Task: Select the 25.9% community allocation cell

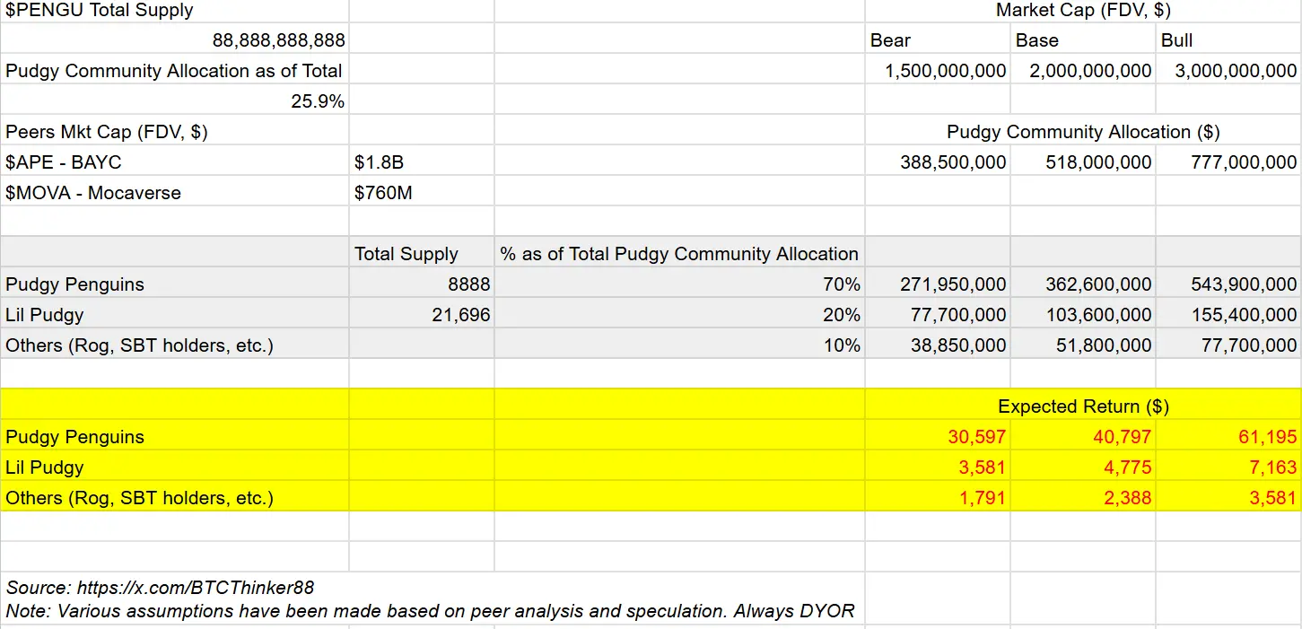Action: click(x=317, y=101)
